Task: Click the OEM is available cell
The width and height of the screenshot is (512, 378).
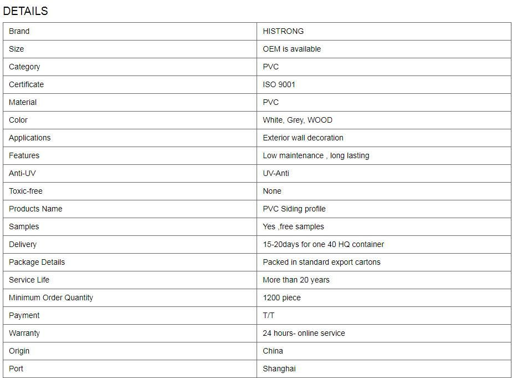Action: pyautogui.click(x=384, y=49)
